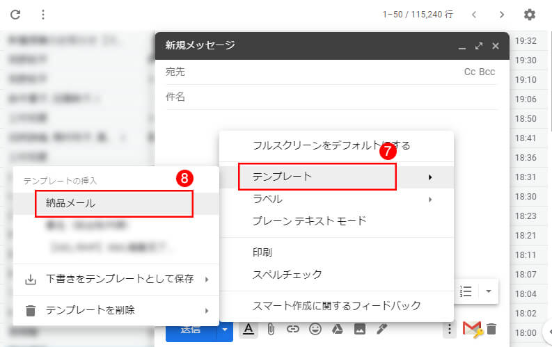Refresh the inbox list
This screenshot has width=552, height=347.
(15, 15)
